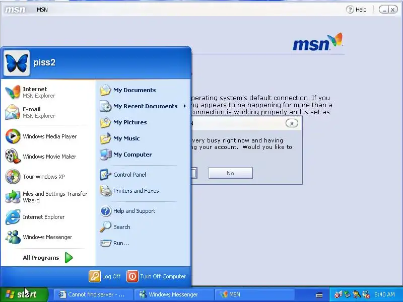
Task: Open E-mail MSN Explorer entry
Action: (x=48, y=112)
